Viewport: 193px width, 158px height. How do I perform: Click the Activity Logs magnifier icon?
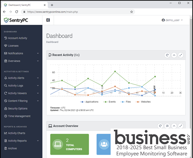pos(6,86)
